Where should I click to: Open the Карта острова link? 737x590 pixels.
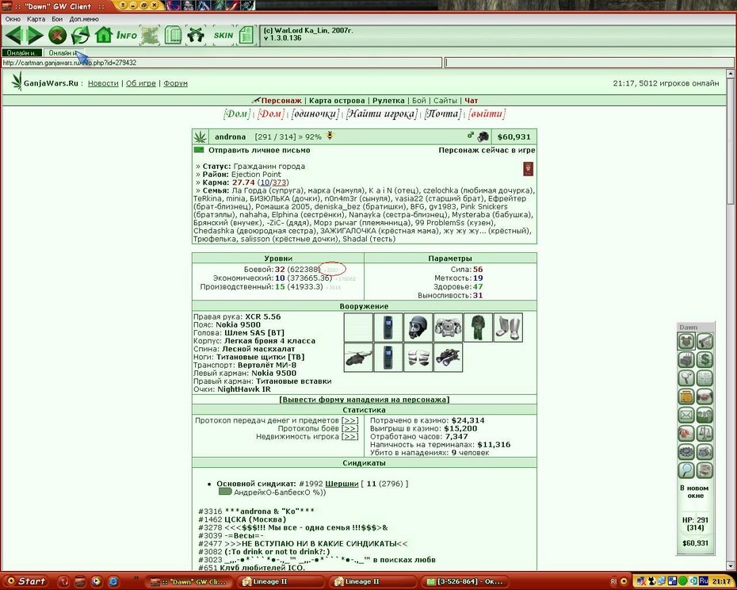[337, 101]
